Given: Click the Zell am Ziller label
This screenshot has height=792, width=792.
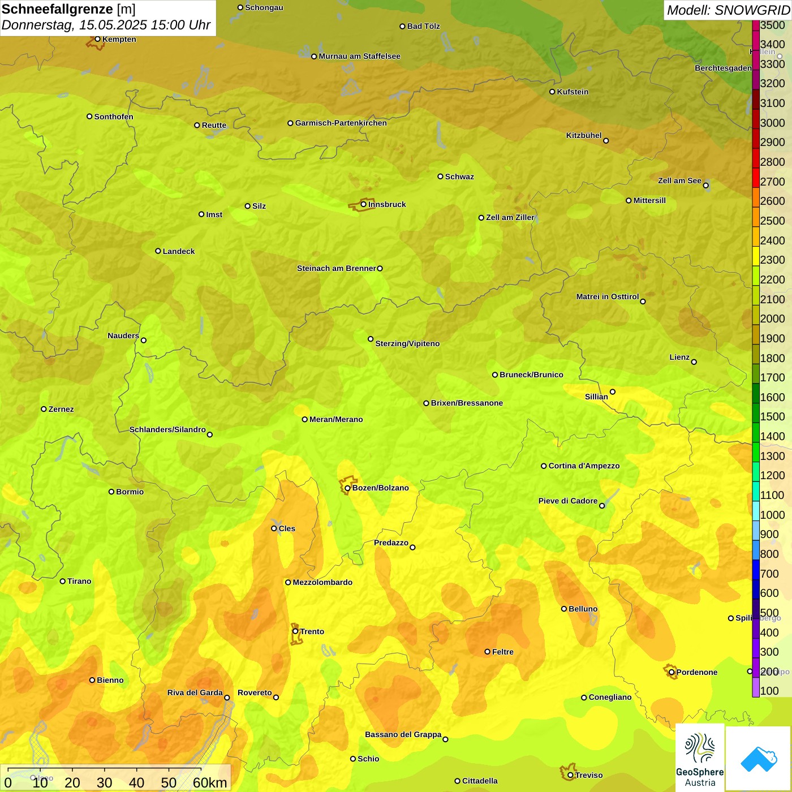Looking at the screenshot, I should pyautogui.click(x=510, y=217).
